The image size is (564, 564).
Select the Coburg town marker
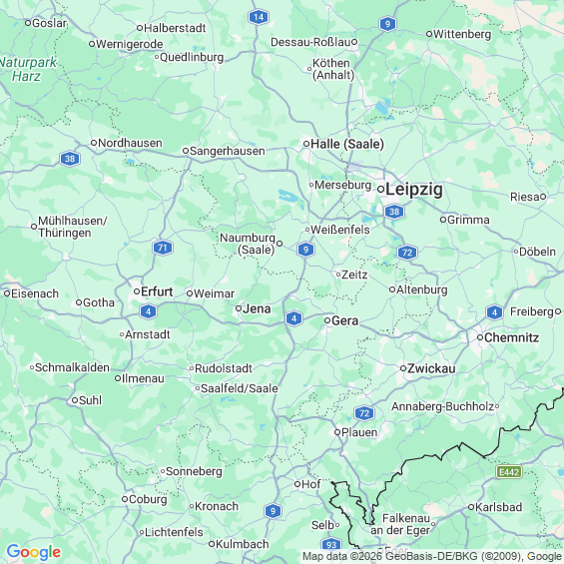[x=125, y=499]
